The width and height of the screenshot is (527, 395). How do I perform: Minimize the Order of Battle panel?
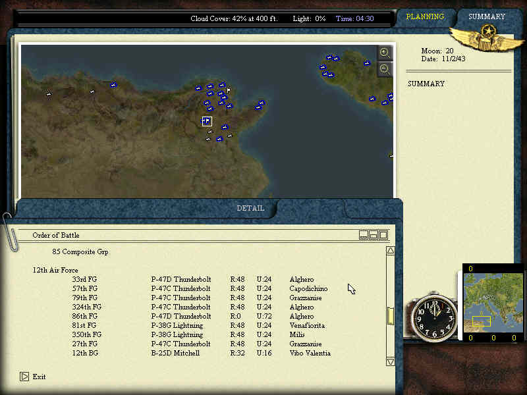363,235
